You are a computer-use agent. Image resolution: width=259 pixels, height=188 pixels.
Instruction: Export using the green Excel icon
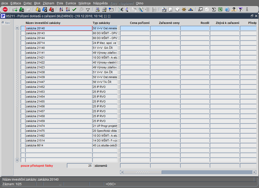[x=220, y=10]
